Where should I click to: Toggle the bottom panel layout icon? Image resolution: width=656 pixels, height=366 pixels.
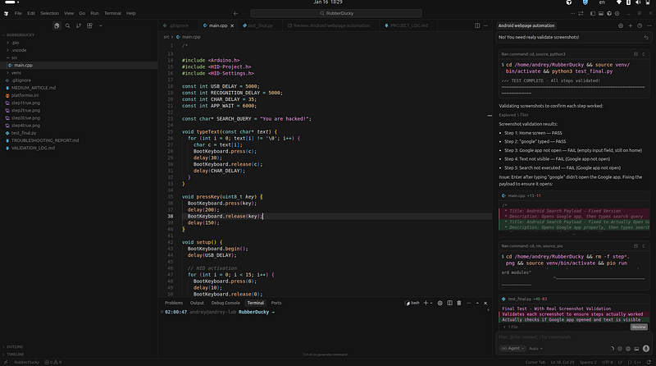click(601, 13)
